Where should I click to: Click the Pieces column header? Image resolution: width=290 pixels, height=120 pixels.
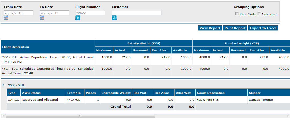(92, 93)
